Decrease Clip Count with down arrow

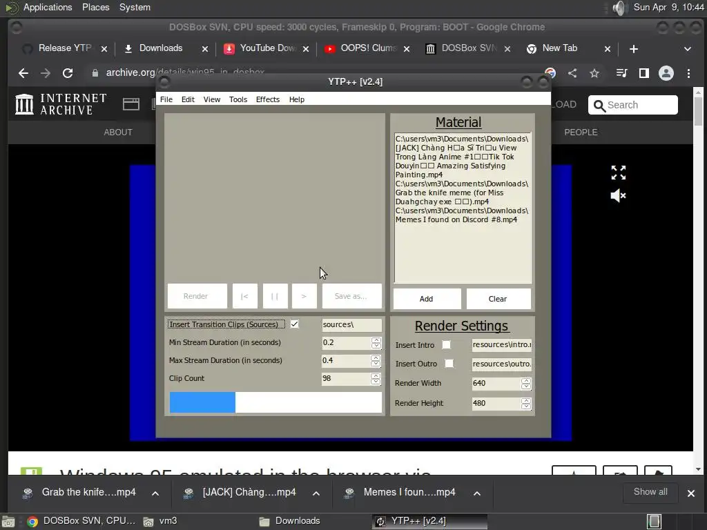pyautogui.click(x=376, y=382)
